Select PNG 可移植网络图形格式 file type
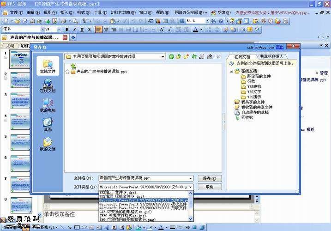Screen dimensions: 331x231 point(144,219)
